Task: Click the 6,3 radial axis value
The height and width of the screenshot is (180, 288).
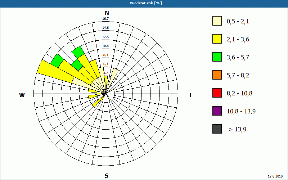Action: click(105, 64)
